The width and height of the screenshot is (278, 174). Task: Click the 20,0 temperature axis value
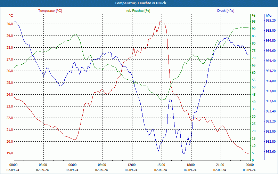pyautogui.click(x=10, y=142)
